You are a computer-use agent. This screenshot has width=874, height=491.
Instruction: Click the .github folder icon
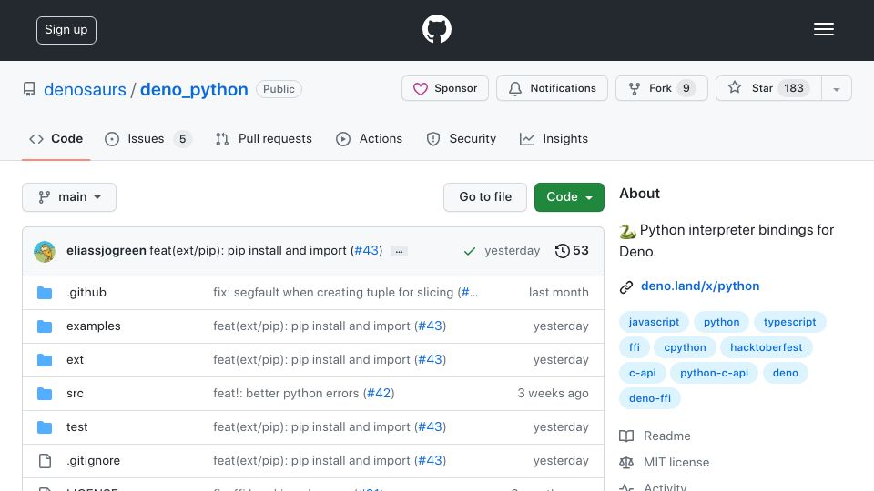45,293
